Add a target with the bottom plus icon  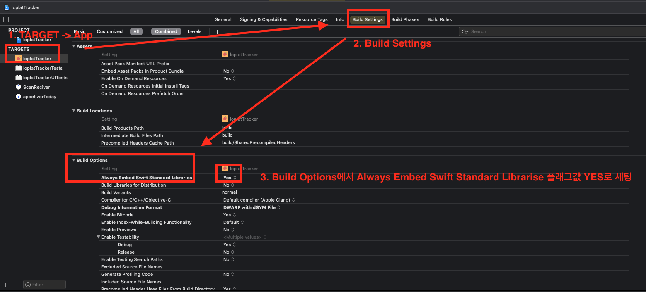coord(6,285)
